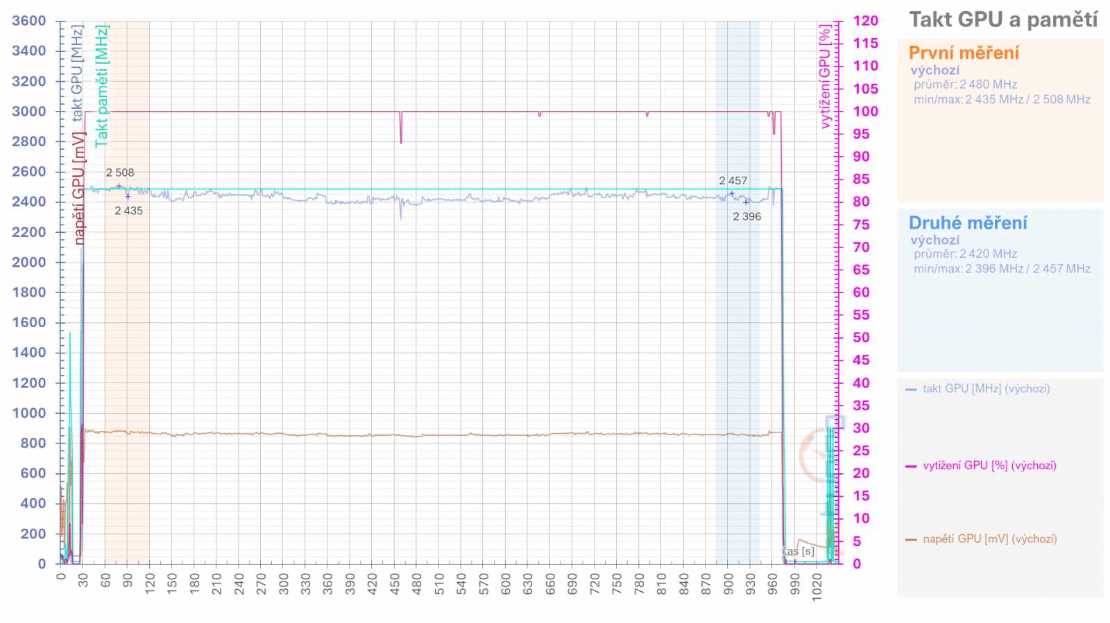Click the vertical axis label "Takt pamětí [MHz]"
This screenshot has width=1110, height=623.
pos(101,86)
